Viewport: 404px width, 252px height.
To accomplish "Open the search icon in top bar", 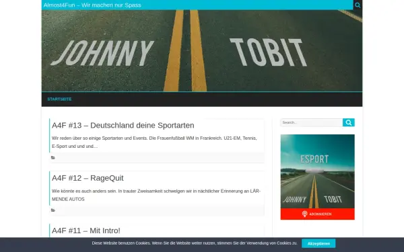I will coord(358,5).
